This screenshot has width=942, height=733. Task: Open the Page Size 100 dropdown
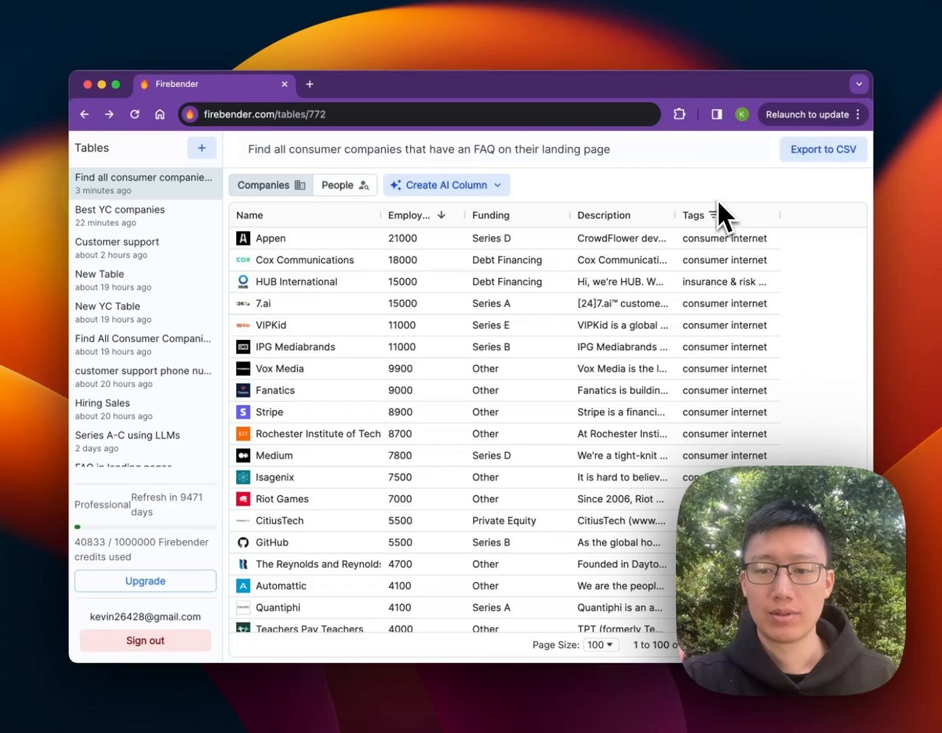[x=600, y=645]
